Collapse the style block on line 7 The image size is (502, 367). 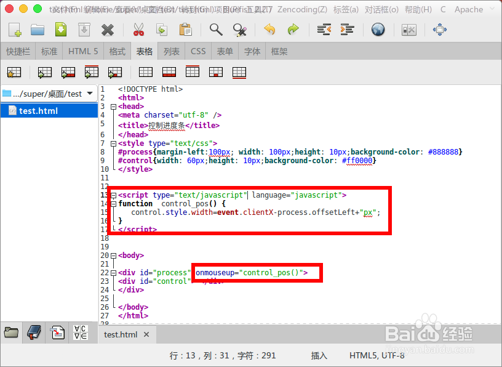[113, 143]
